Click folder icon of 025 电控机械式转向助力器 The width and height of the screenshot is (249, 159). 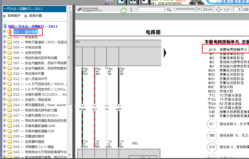(10, 110)
